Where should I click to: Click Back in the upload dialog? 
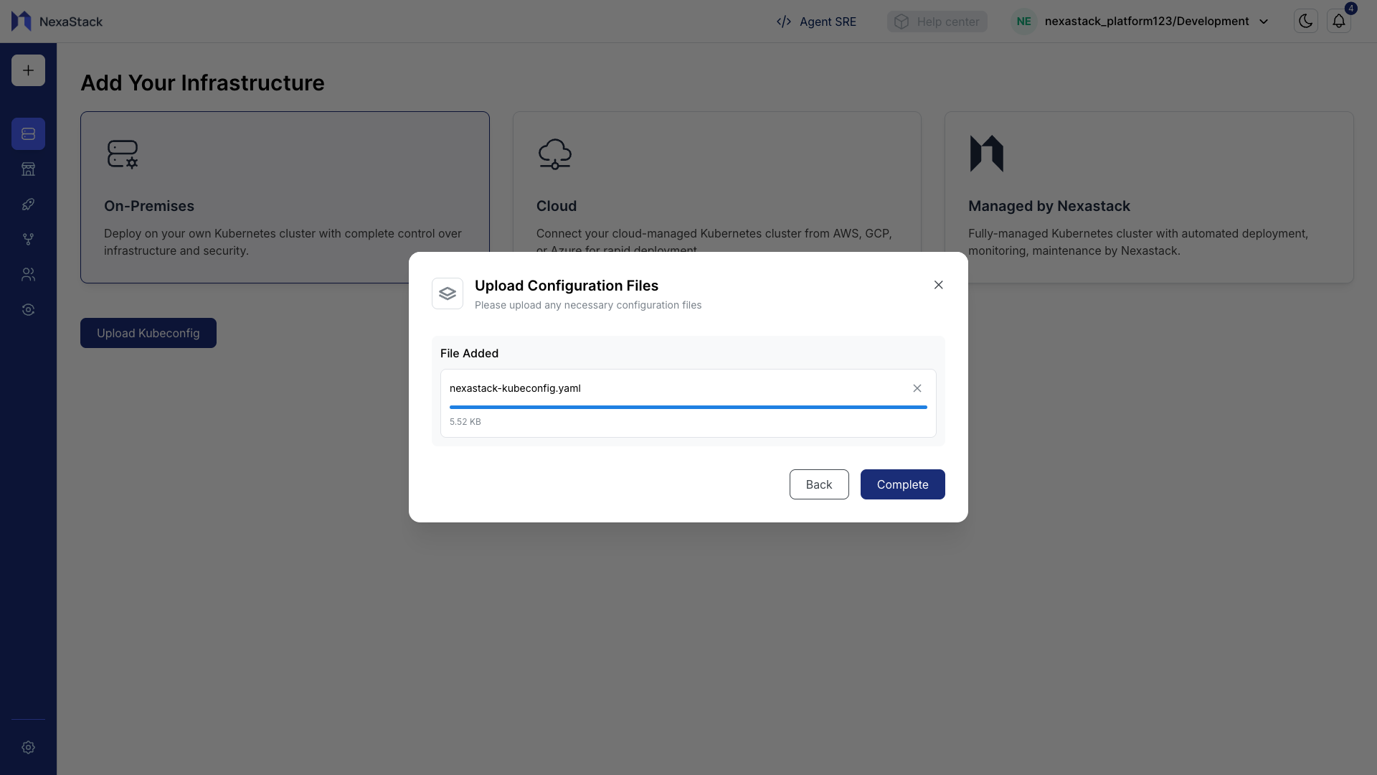(819, 484)
